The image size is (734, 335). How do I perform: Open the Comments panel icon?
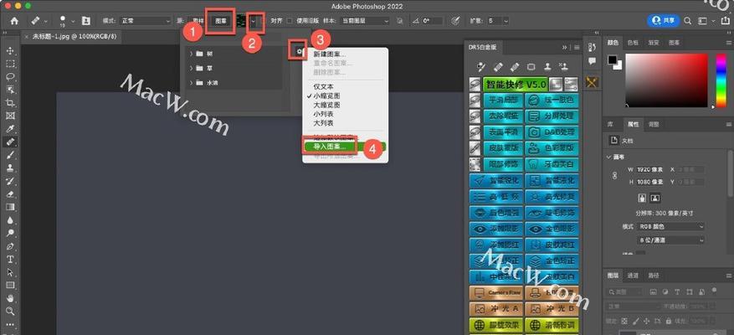pos(592,61)
